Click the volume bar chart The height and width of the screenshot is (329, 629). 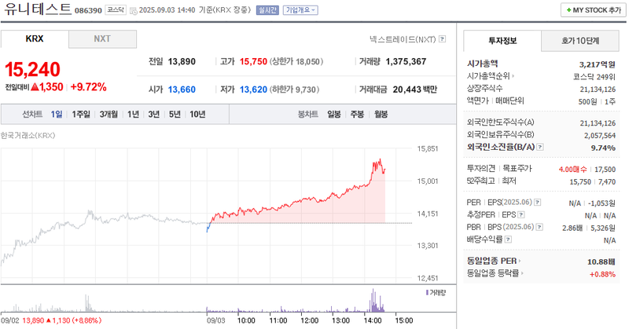pos(207,300)
